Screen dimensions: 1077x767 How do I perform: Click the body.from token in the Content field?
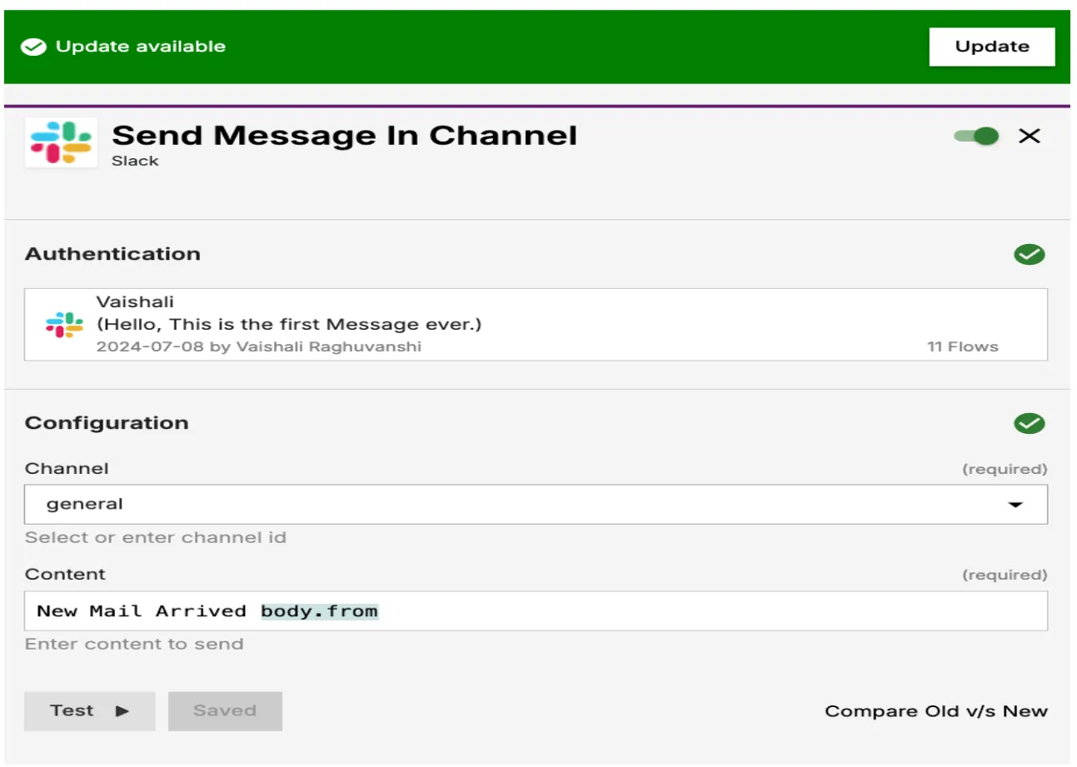(x=321, y=610)
